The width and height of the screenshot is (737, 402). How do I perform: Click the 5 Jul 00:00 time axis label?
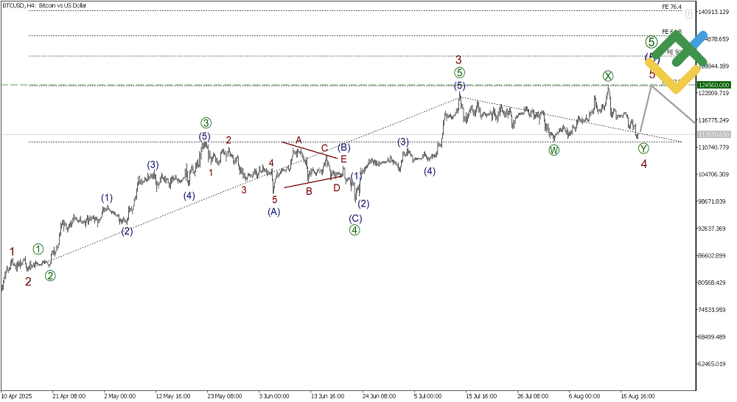[x=427, y=396]
